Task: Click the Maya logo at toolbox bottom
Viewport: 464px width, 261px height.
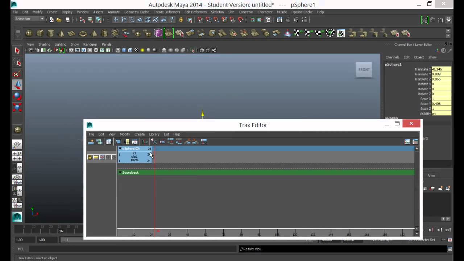Action: point(17,217)
